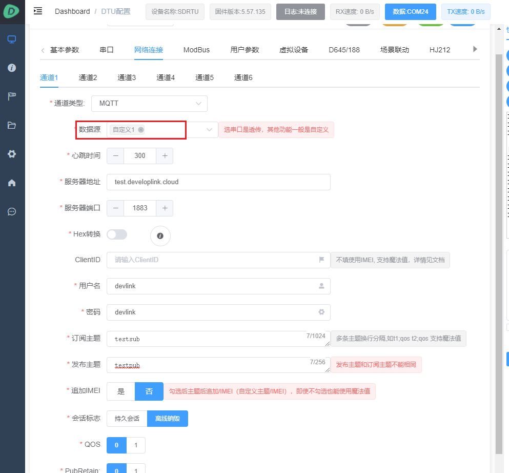Click the monitor icon in left sidebar
The image size is (509, 473).
pos(12,39)
